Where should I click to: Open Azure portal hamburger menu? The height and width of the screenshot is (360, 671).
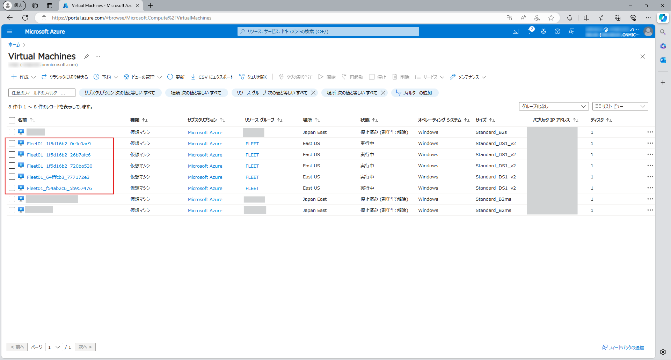coord(10,31)
